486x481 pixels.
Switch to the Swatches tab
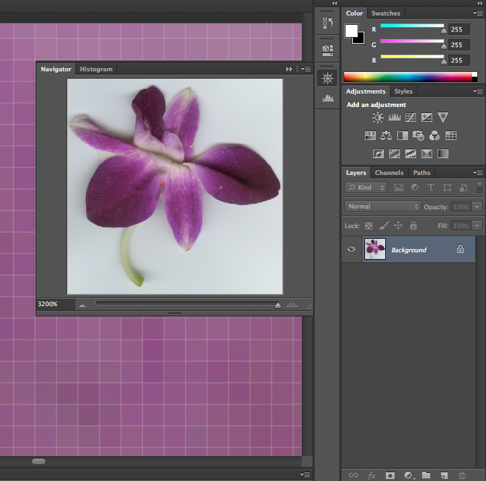[386, 13]
